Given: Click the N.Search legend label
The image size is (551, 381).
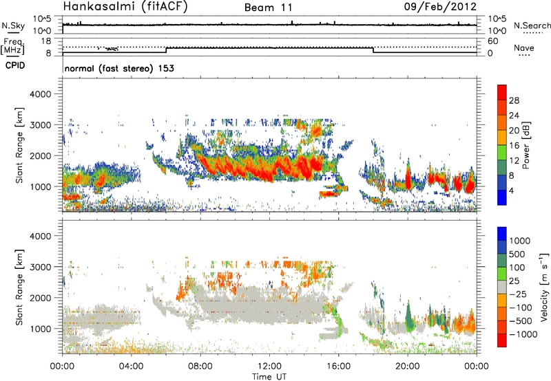Looking at the screenshot, I should click(532, 25).
